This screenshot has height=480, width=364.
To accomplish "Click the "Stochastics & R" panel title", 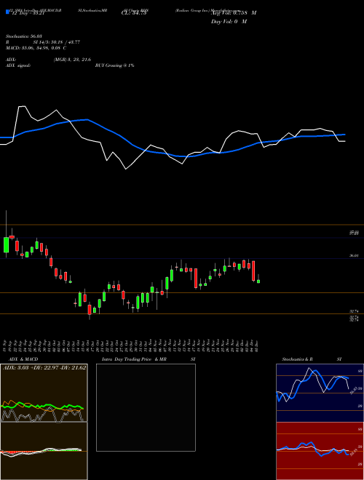I will click(297, 359).
